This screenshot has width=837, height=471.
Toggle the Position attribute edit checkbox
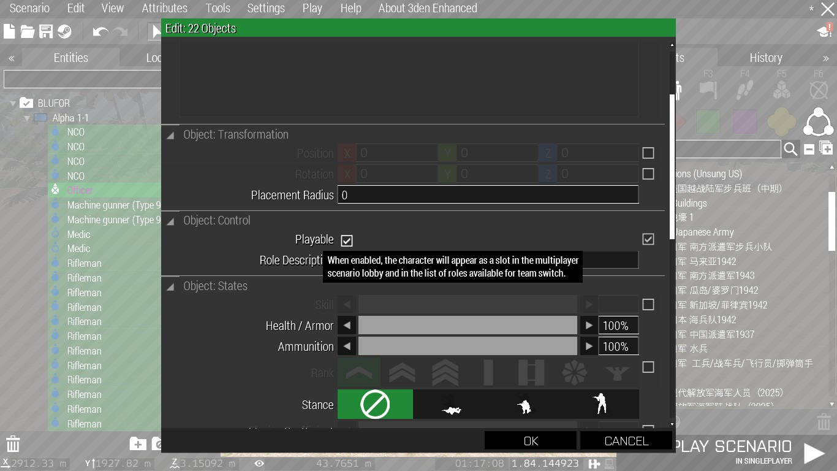pos(648,153)
